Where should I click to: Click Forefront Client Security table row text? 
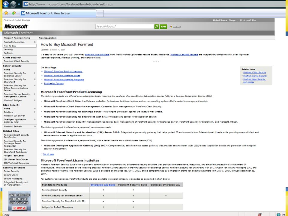pyautogui.click(x=55, y=190)
